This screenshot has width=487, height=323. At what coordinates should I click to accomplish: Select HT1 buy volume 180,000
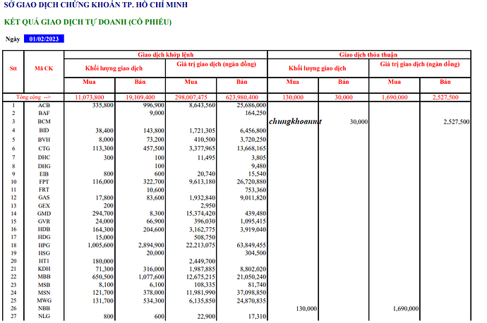coord(103,262)
